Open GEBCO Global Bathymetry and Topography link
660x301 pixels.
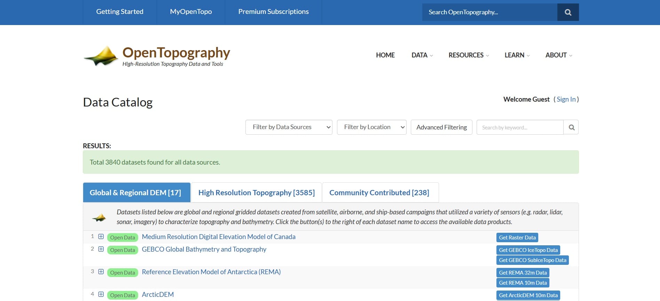[x=204, y=249]
